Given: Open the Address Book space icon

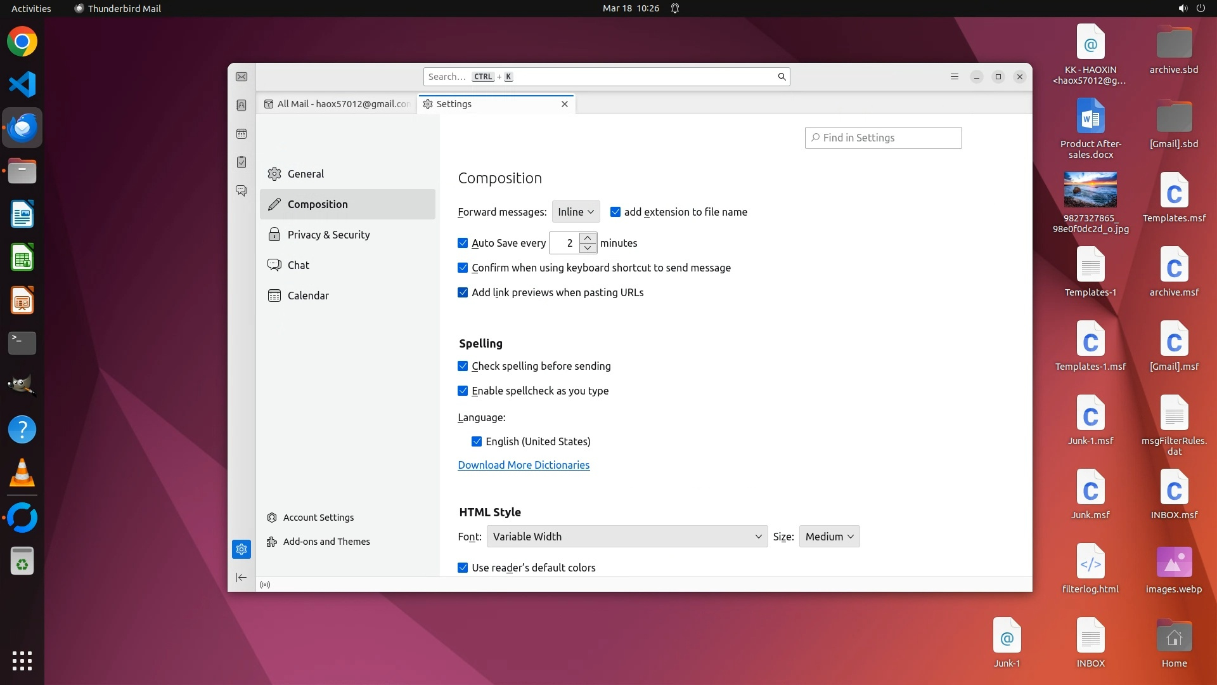Looking at the screenshot, I should pyautogui.click(x=241, y=105).
